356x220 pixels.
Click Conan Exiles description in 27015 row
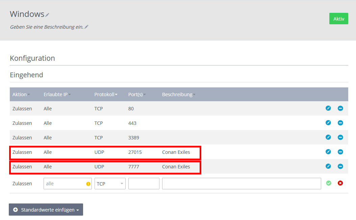tap(176, 152)
